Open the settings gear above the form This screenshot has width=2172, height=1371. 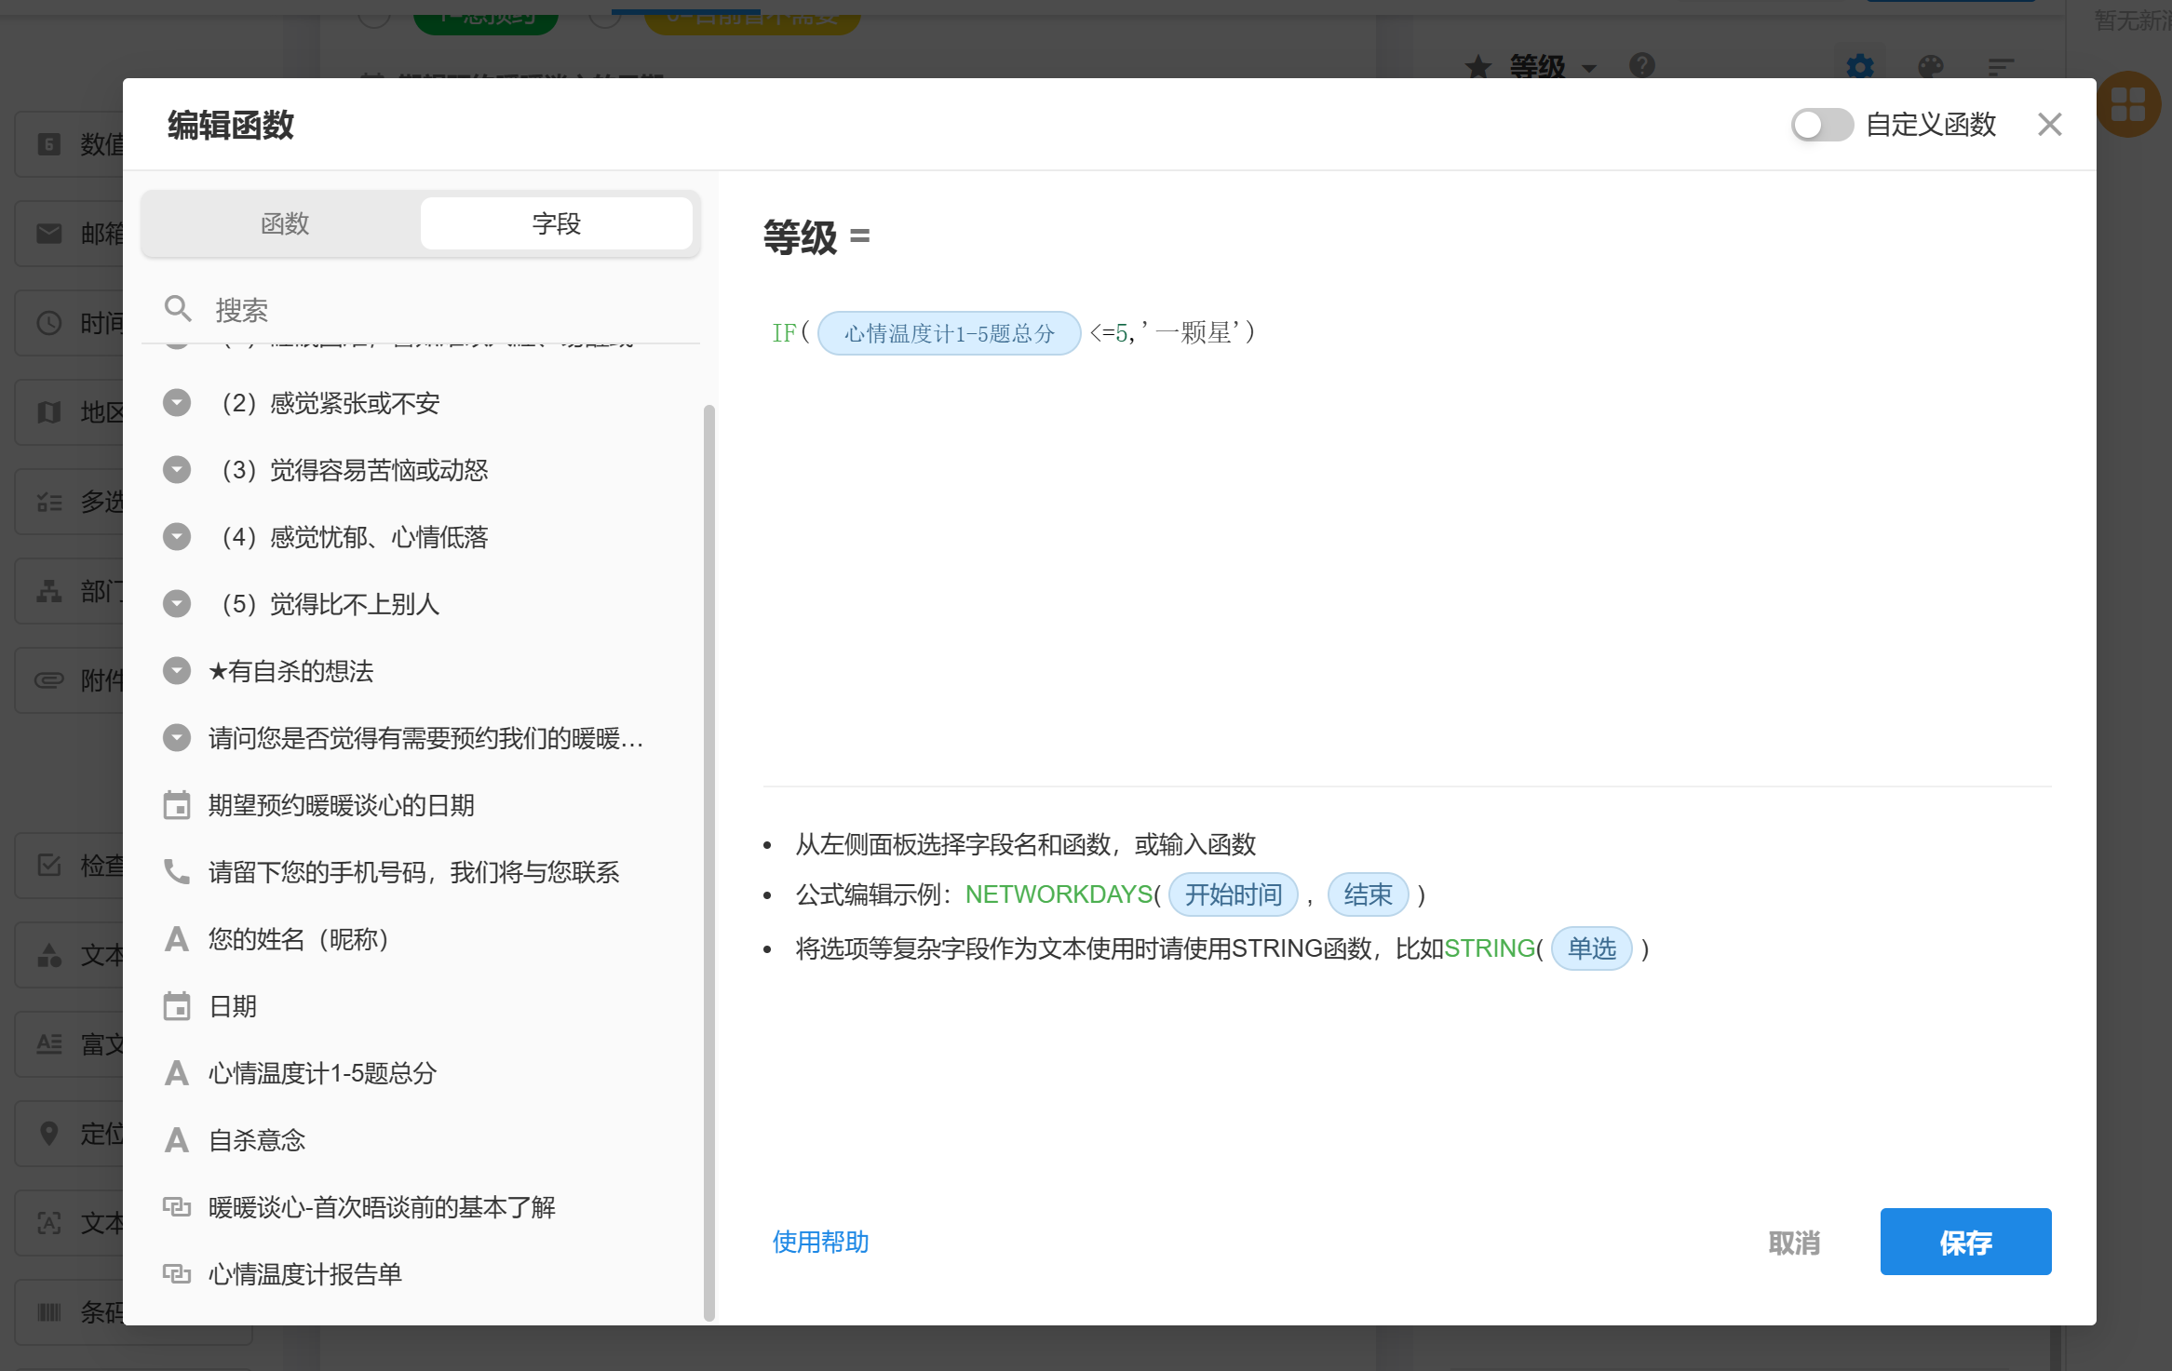pyautogui.click(x=1860, y=67)
